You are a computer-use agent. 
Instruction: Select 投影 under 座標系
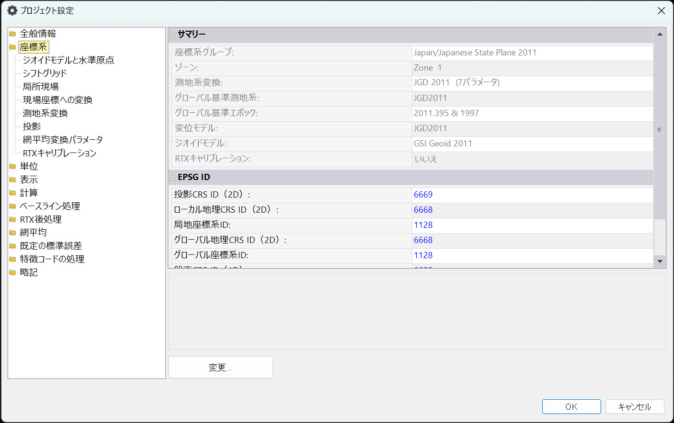pyautogui.click(x=32, y=126)
